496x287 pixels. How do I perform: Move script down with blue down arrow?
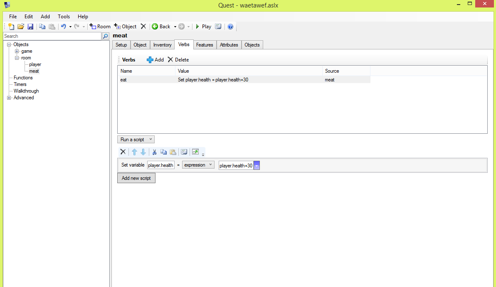coord(143,152)
